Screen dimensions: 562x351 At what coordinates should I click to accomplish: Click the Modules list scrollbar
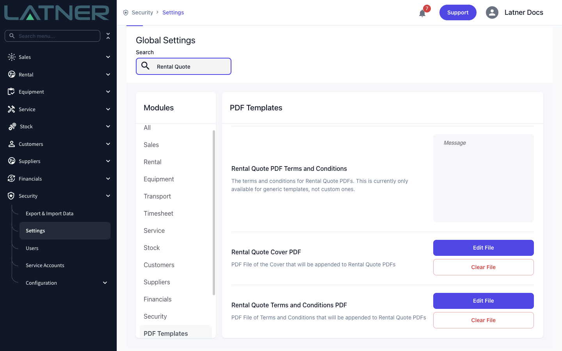[214, 213]
